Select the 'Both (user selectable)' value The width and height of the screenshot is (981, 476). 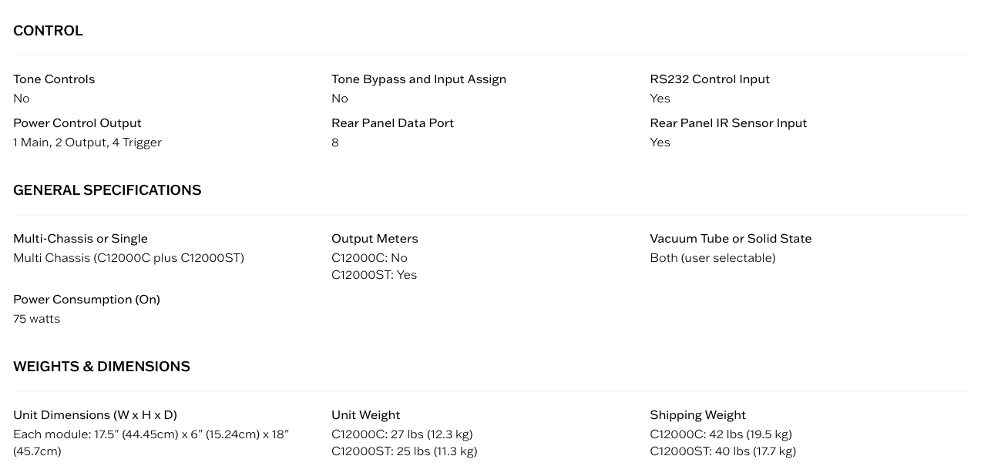[x=712, y=258]
